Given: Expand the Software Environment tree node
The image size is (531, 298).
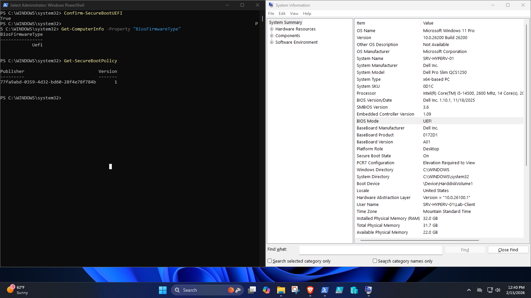Looking at the screenshot, I should coord(272,42).
